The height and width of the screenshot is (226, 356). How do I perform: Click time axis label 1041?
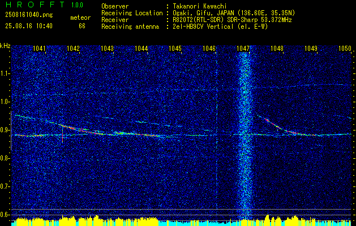tap(39, 48)
